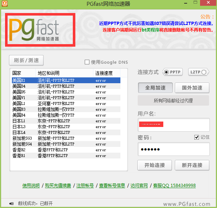Select server row 香港R1
Screen dimensions: 217x208
click(x=66, y=156)
